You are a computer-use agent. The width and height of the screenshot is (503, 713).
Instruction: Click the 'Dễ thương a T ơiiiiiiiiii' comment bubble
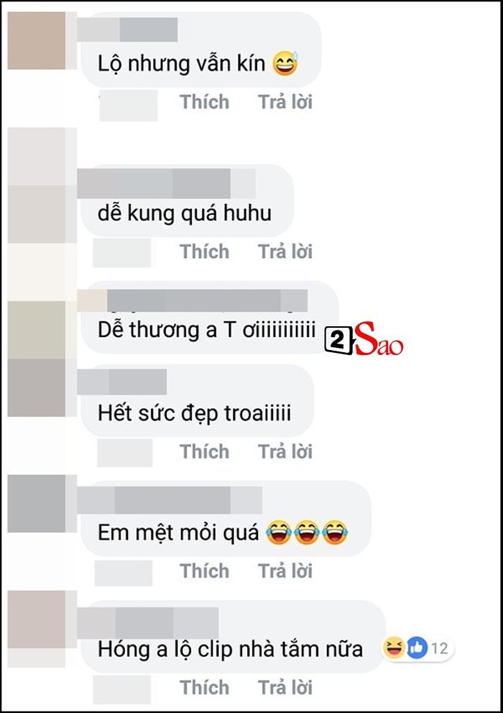210,318
